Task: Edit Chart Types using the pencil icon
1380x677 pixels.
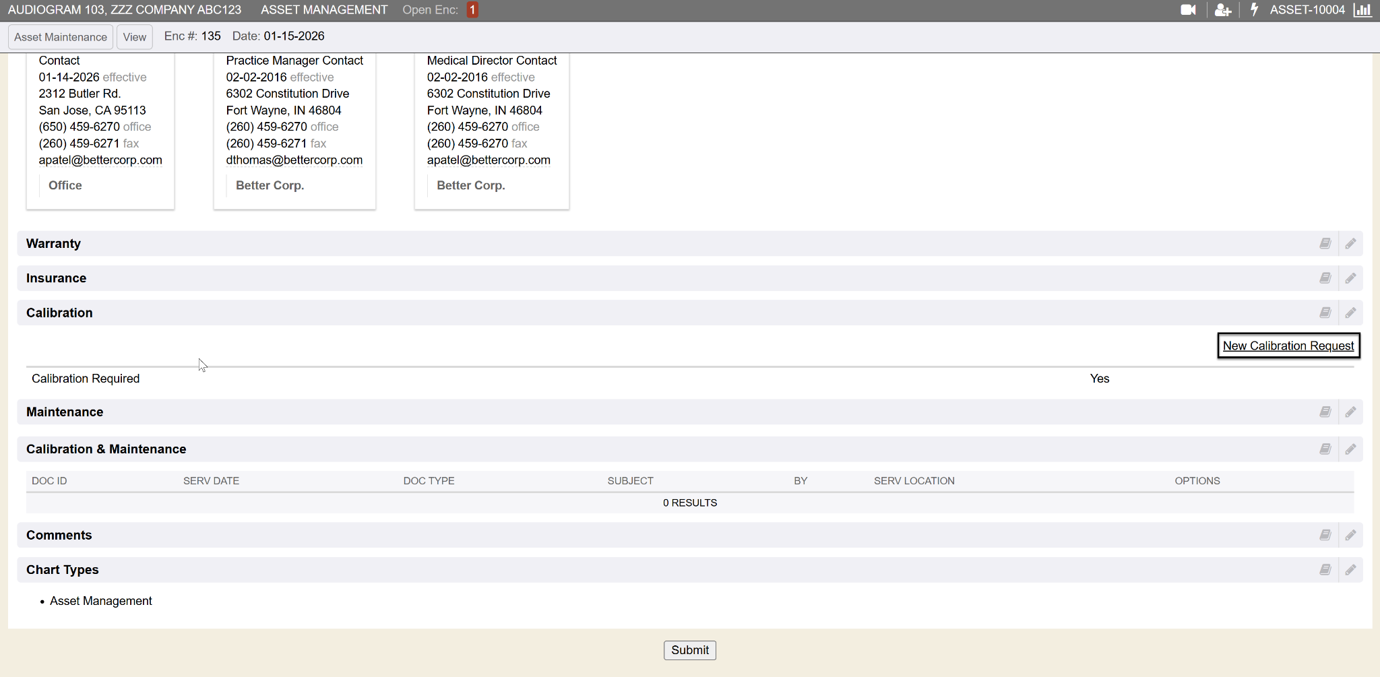Action: 1350,570
